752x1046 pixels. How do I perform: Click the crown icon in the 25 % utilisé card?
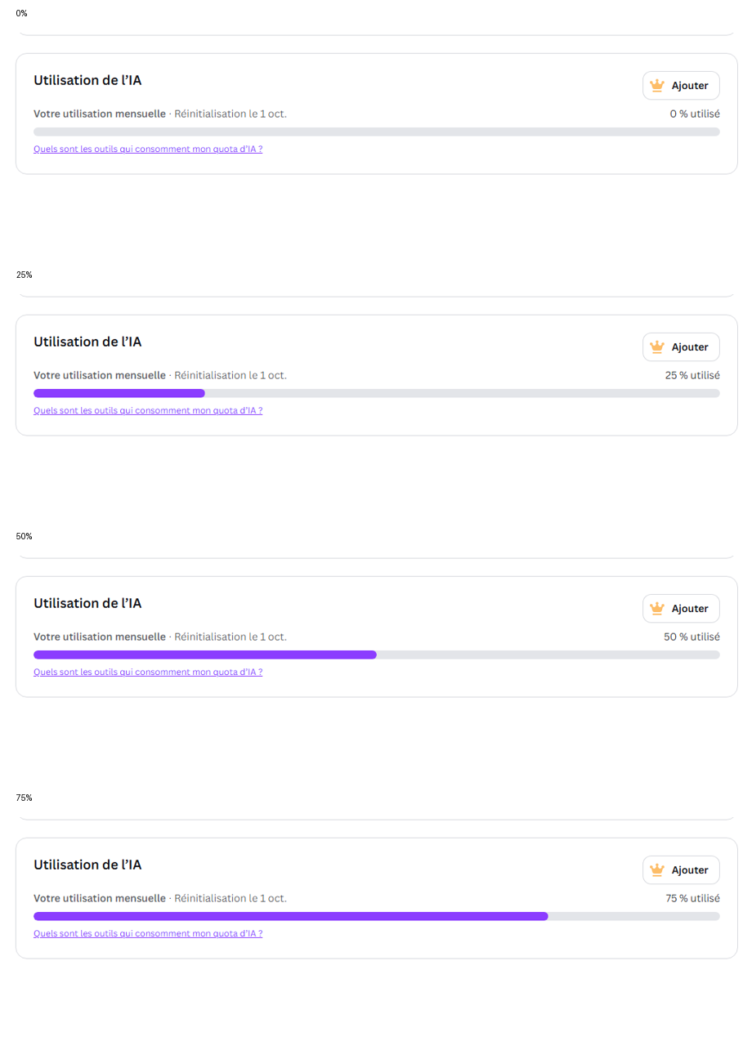pos(656,346)
